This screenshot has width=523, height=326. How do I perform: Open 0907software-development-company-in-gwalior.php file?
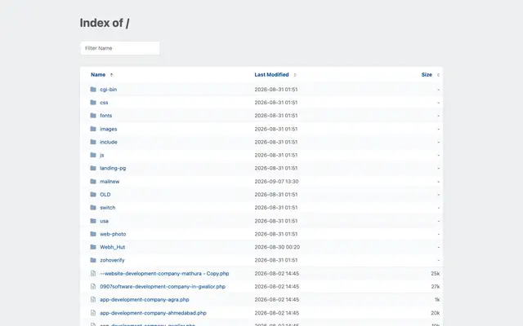pyautogui.click(x=163, y=286)
